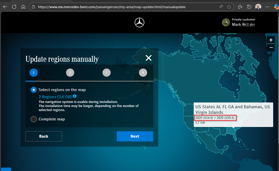Close the Update regions manually dialog

point(149,58)
